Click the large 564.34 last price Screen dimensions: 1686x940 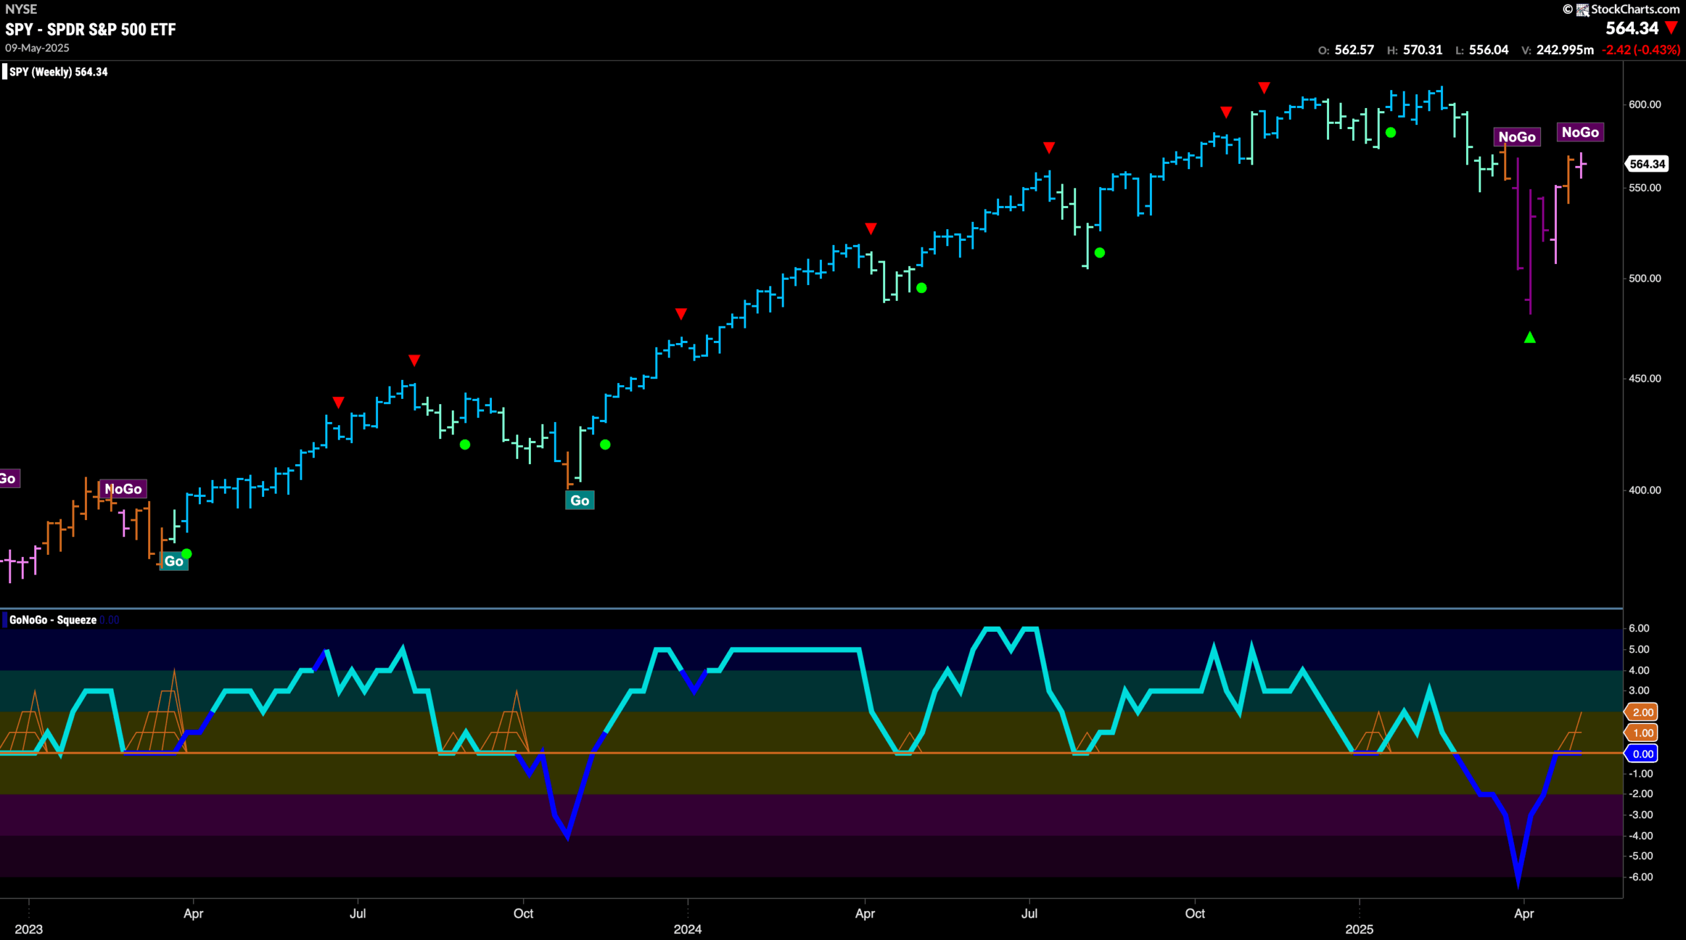coord(1631,28)
